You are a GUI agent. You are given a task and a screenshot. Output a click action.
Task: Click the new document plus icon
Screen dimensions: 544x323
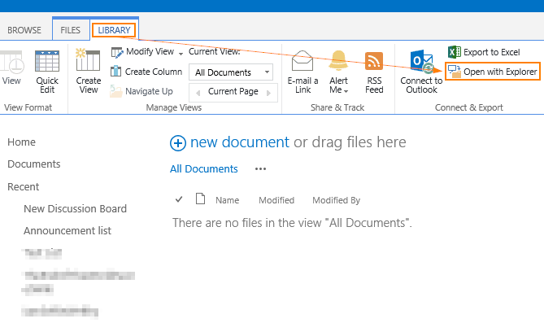point(177,143)
